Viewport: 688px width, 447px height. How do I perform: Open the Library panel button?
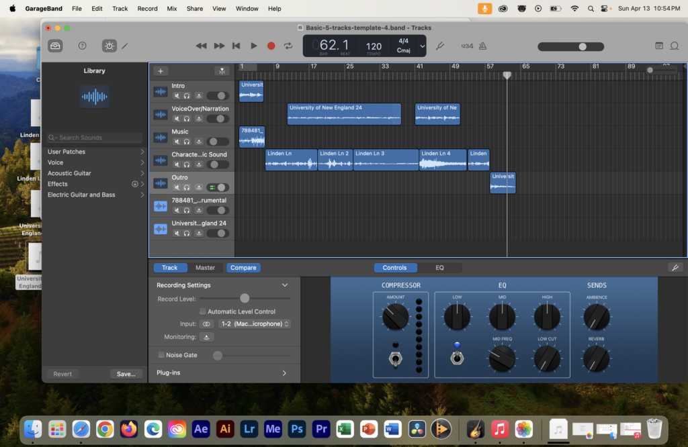click(x=55, y=46)
